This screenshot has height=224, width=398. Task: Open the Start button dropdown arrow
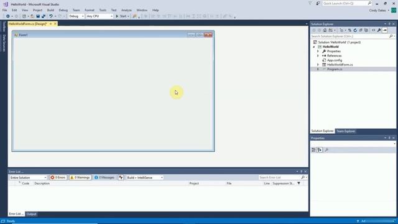[x=129, y=16]
